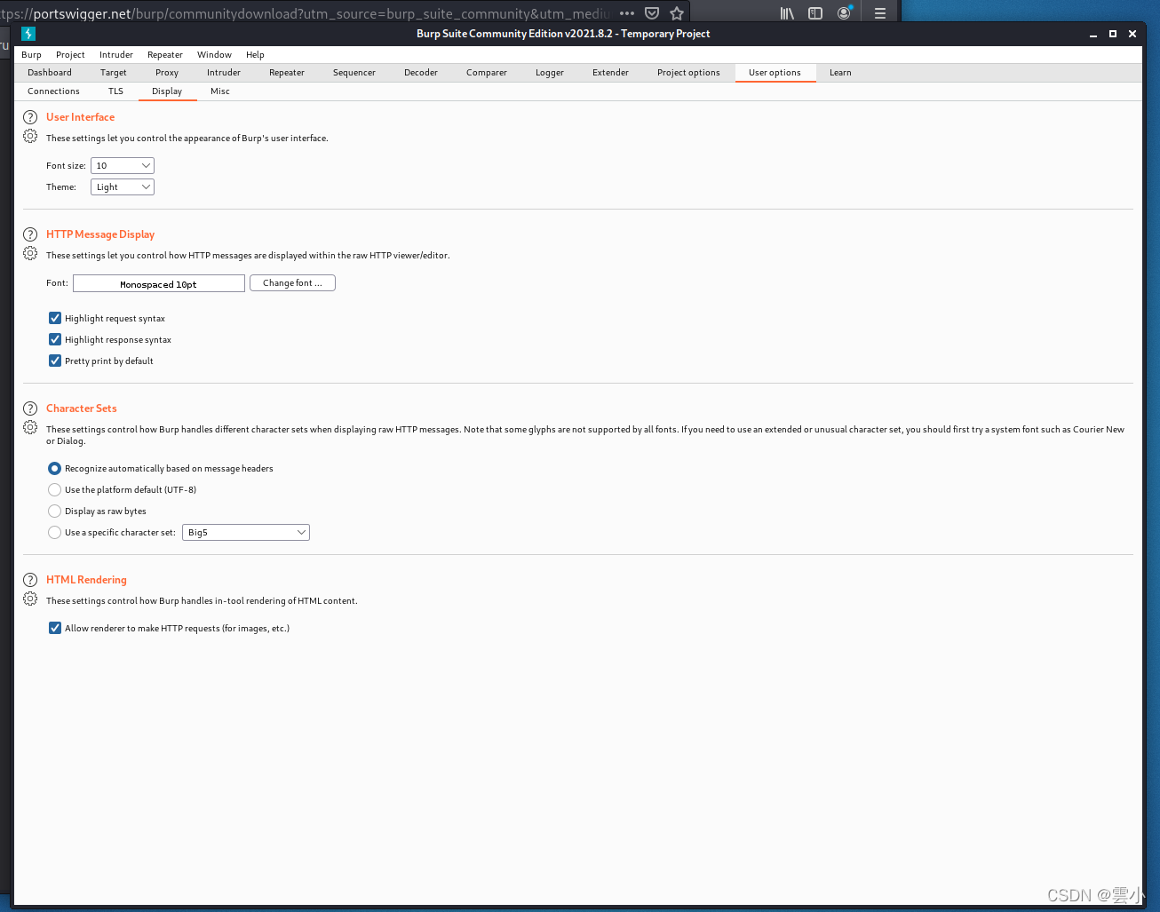Open the Font size dropdown

[123, 166]
